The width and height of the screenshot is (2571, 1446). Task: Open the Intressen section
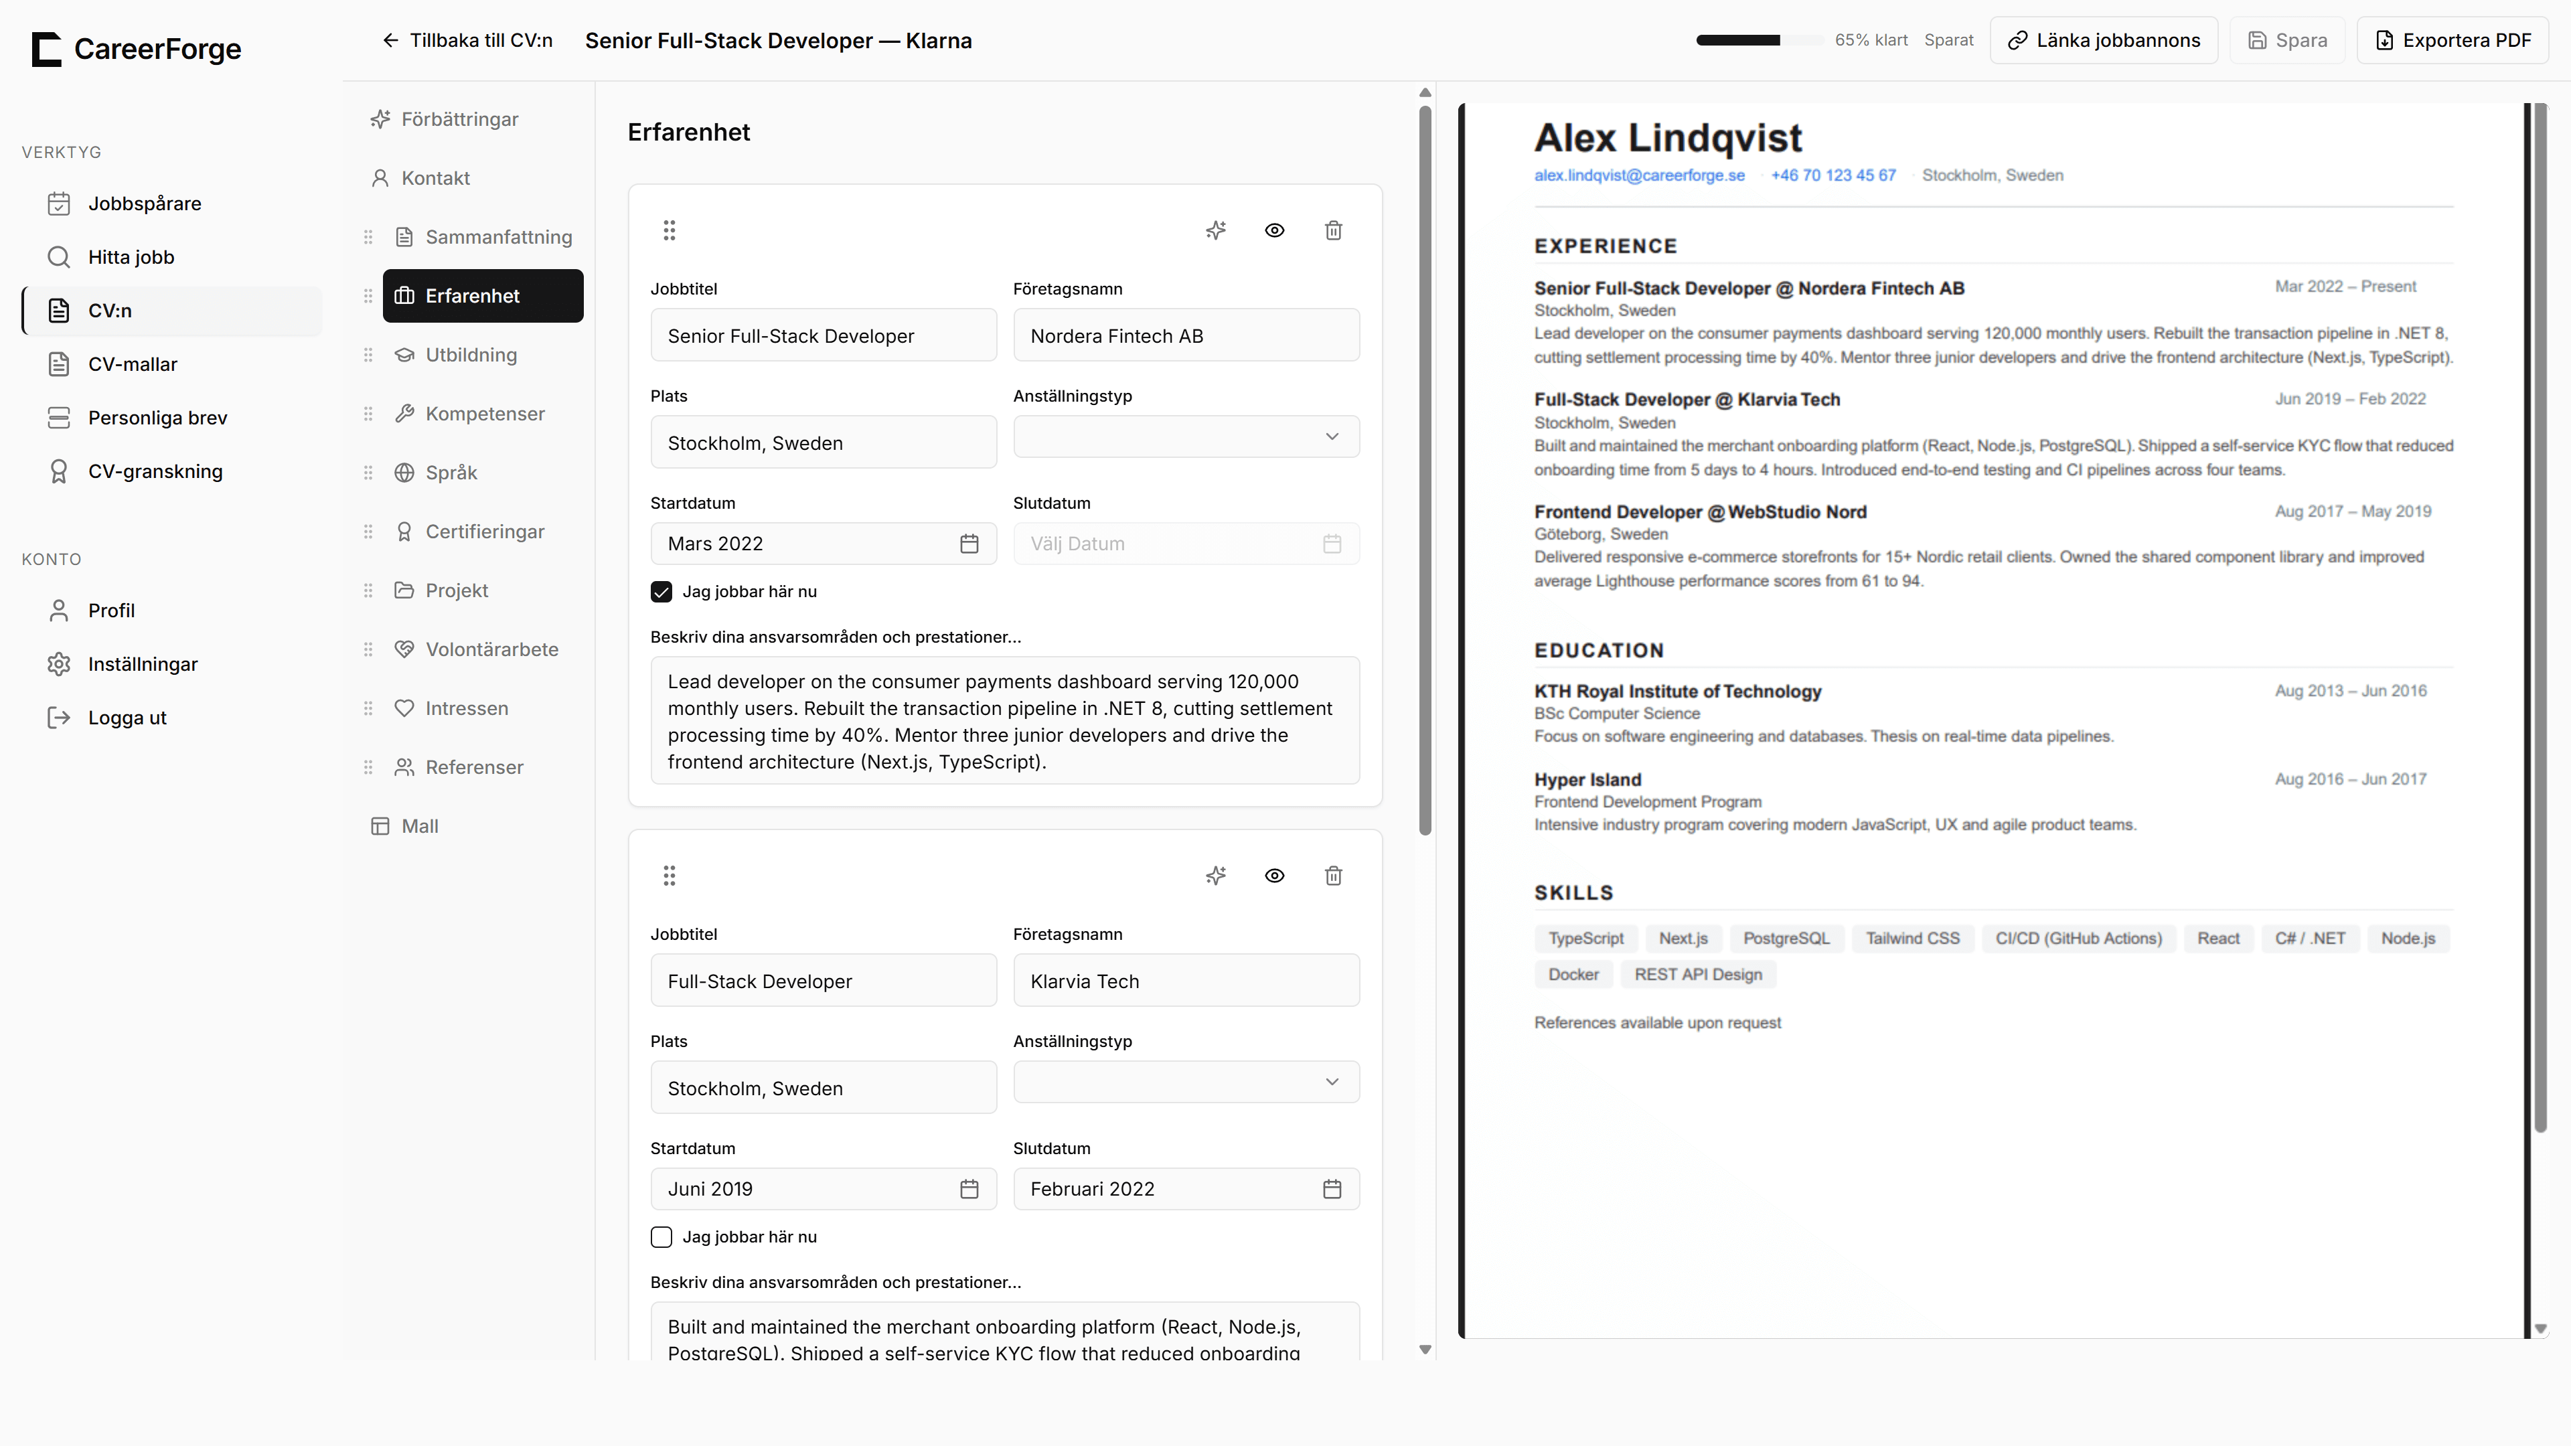coord(483,708)
